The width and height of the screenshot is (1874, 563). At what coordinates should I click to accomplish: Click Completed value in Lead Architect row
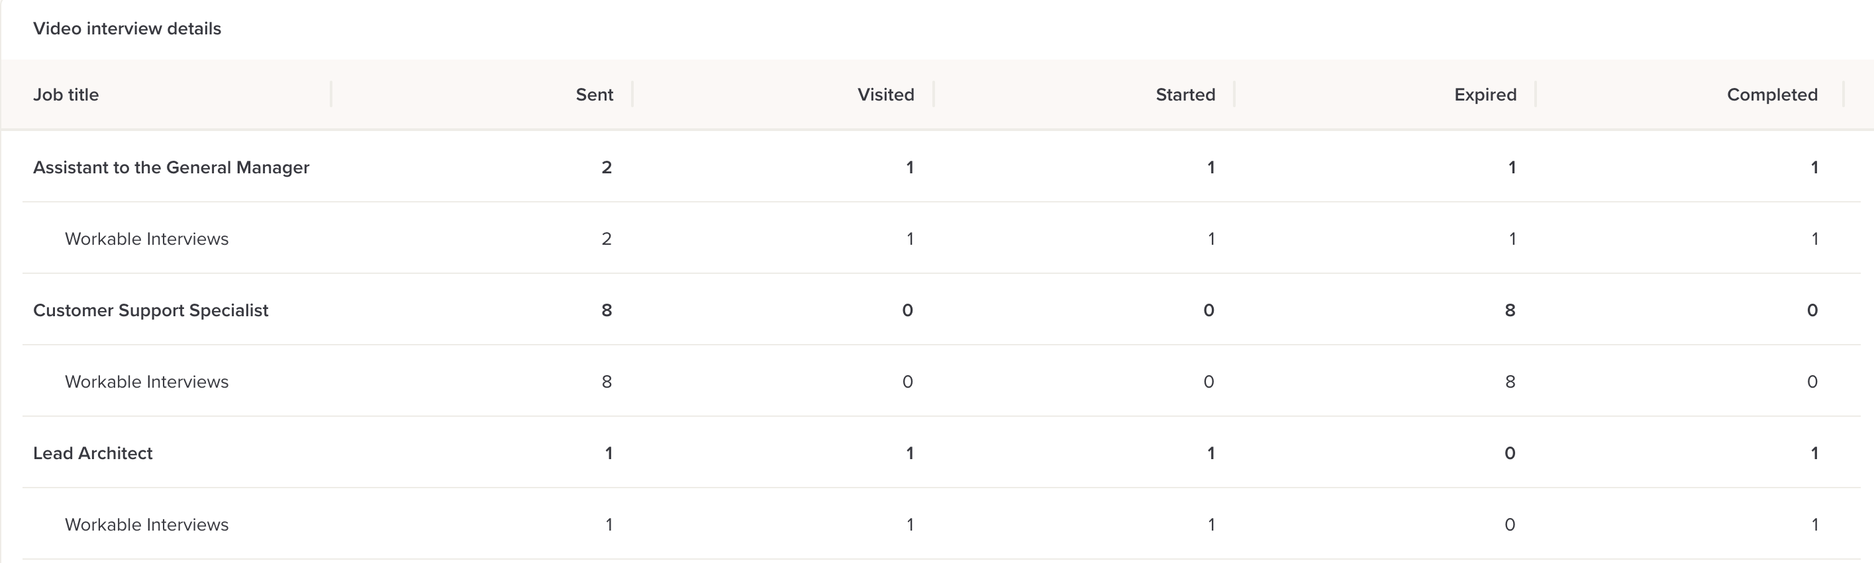(1814, 454)
